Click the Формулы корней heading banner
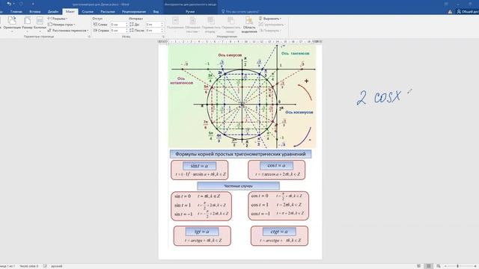This screenshot has width=479, height=269. pyautogui.click(x=240, y=154)
